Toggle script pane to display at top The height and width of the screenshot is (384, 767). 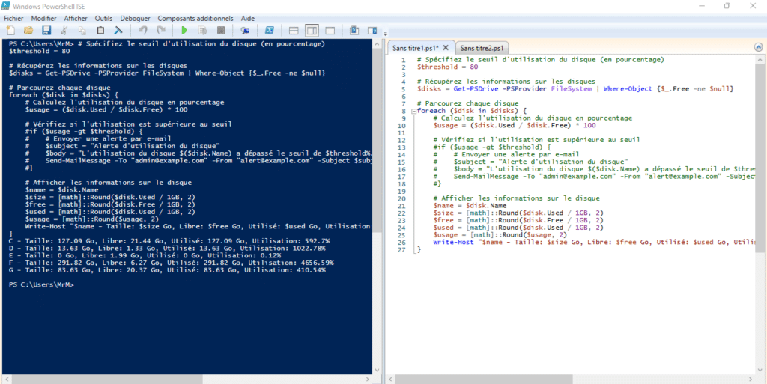coord(294,31)
